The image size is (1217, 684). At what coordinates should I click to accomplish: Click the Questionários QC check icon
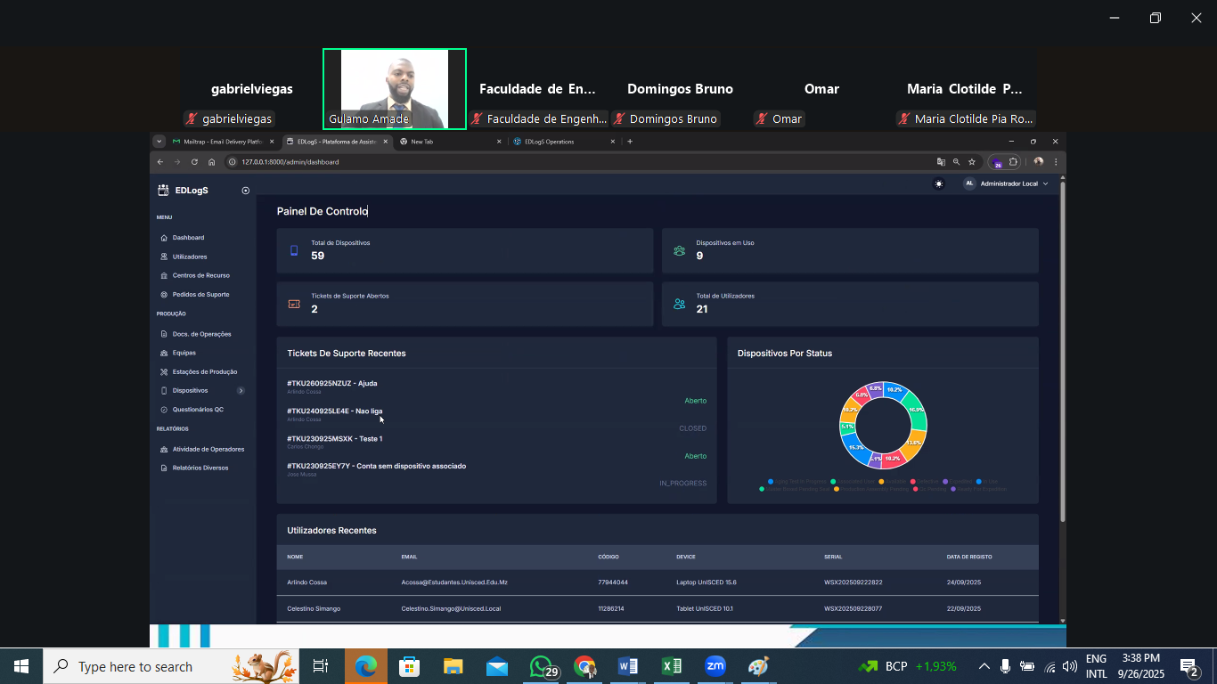(x=164, y=410)
